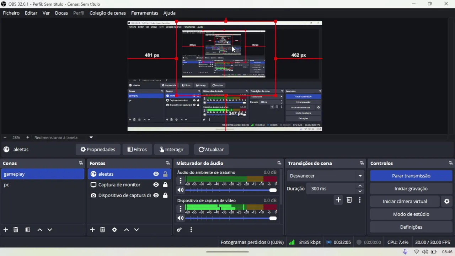Open the Docas menu
455x256 pixels.
click(x=61, y=13)
